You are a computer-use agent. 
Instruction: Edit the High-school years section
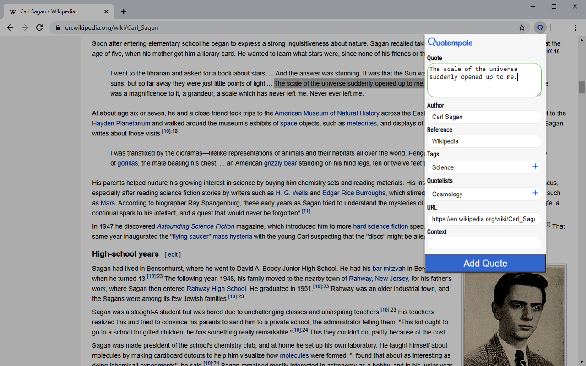(173, 254)
